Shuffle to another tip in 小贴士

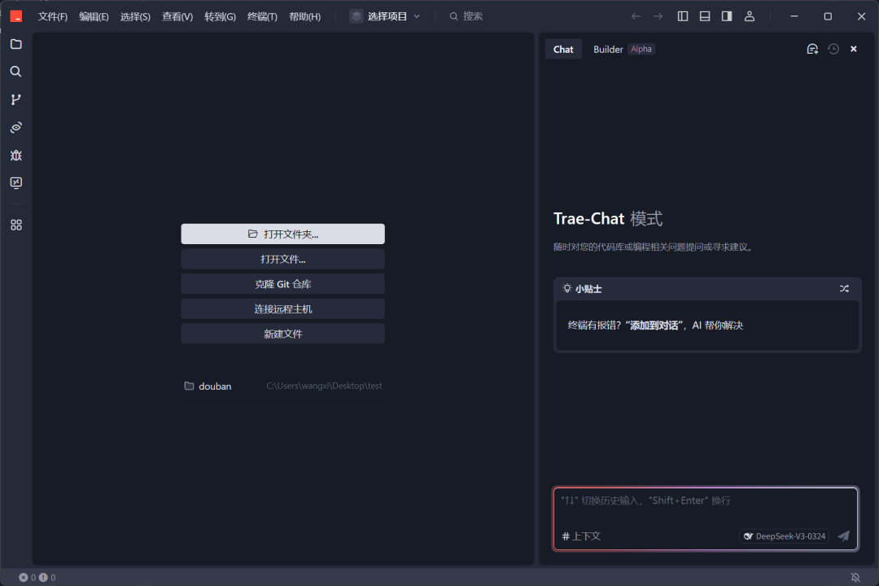tap(844, 289)
